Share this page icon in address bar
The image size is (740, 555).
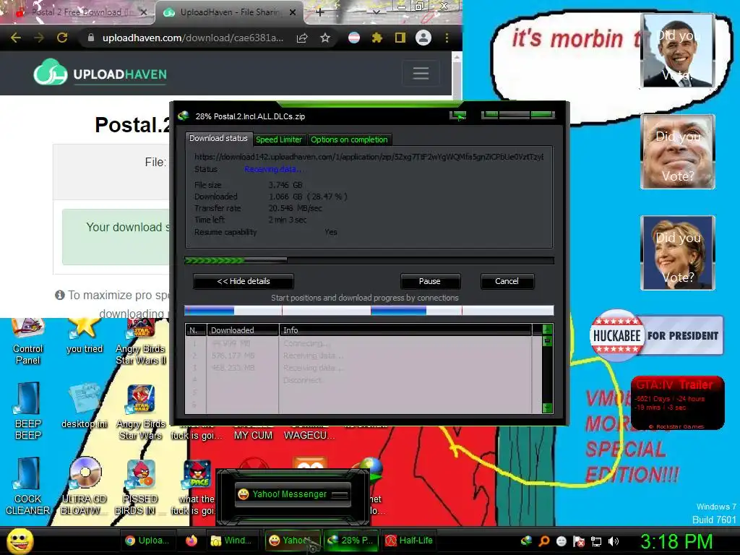click(x=302, y=38)
